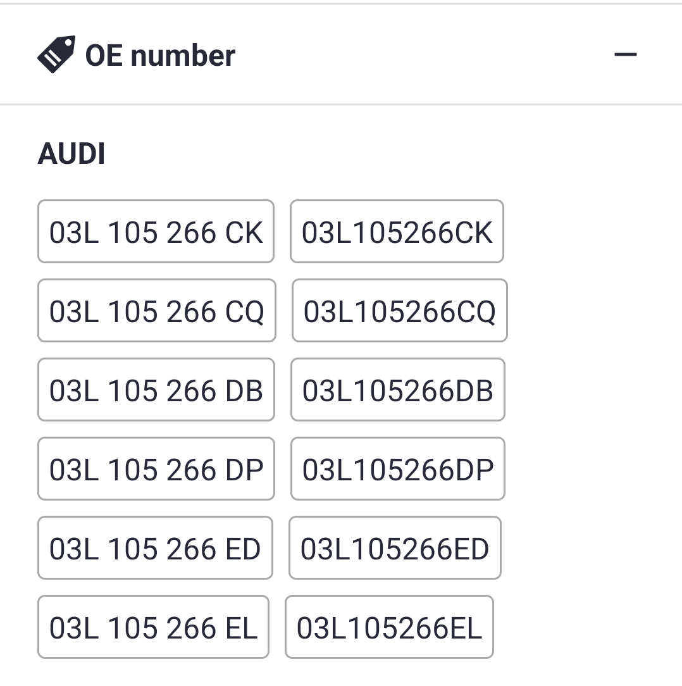The image size is (682, 686).
Task: Tap the first OE number under AUDI
Action: point(156,232)
